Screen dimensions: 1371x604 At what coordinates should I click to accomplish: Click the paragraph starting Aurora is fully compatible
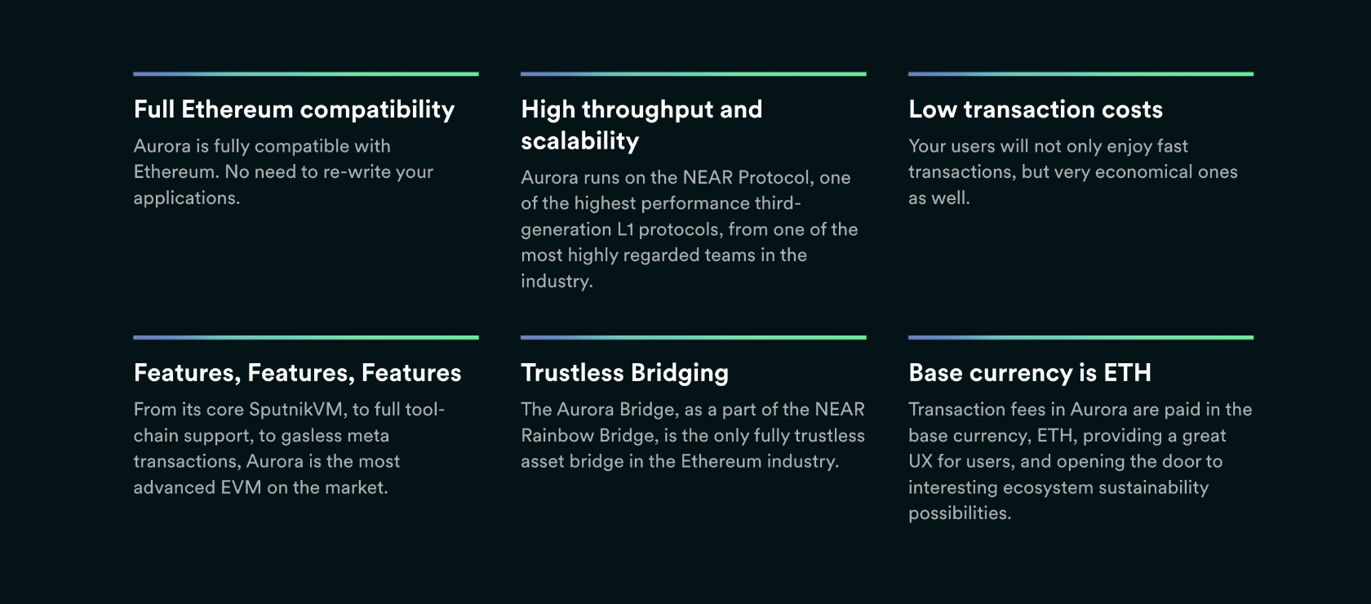click(x=283, y=172)
